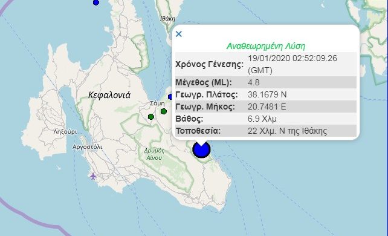388x236 pixels.
Task: Click the Χρόνος Γένεσης timestamp value
Action: [x=293, y=64]
